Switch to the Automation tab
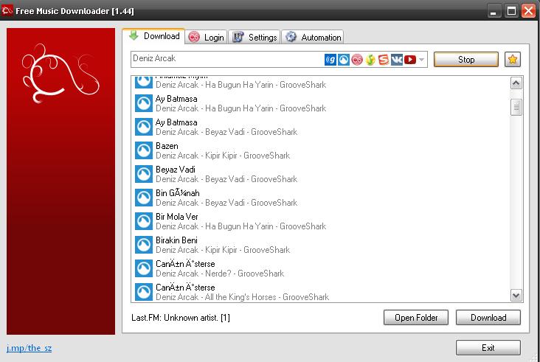 [x=312, y=37]
